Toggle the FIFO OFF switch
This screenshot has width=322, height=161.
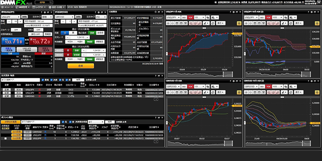[x=39, y=30]
